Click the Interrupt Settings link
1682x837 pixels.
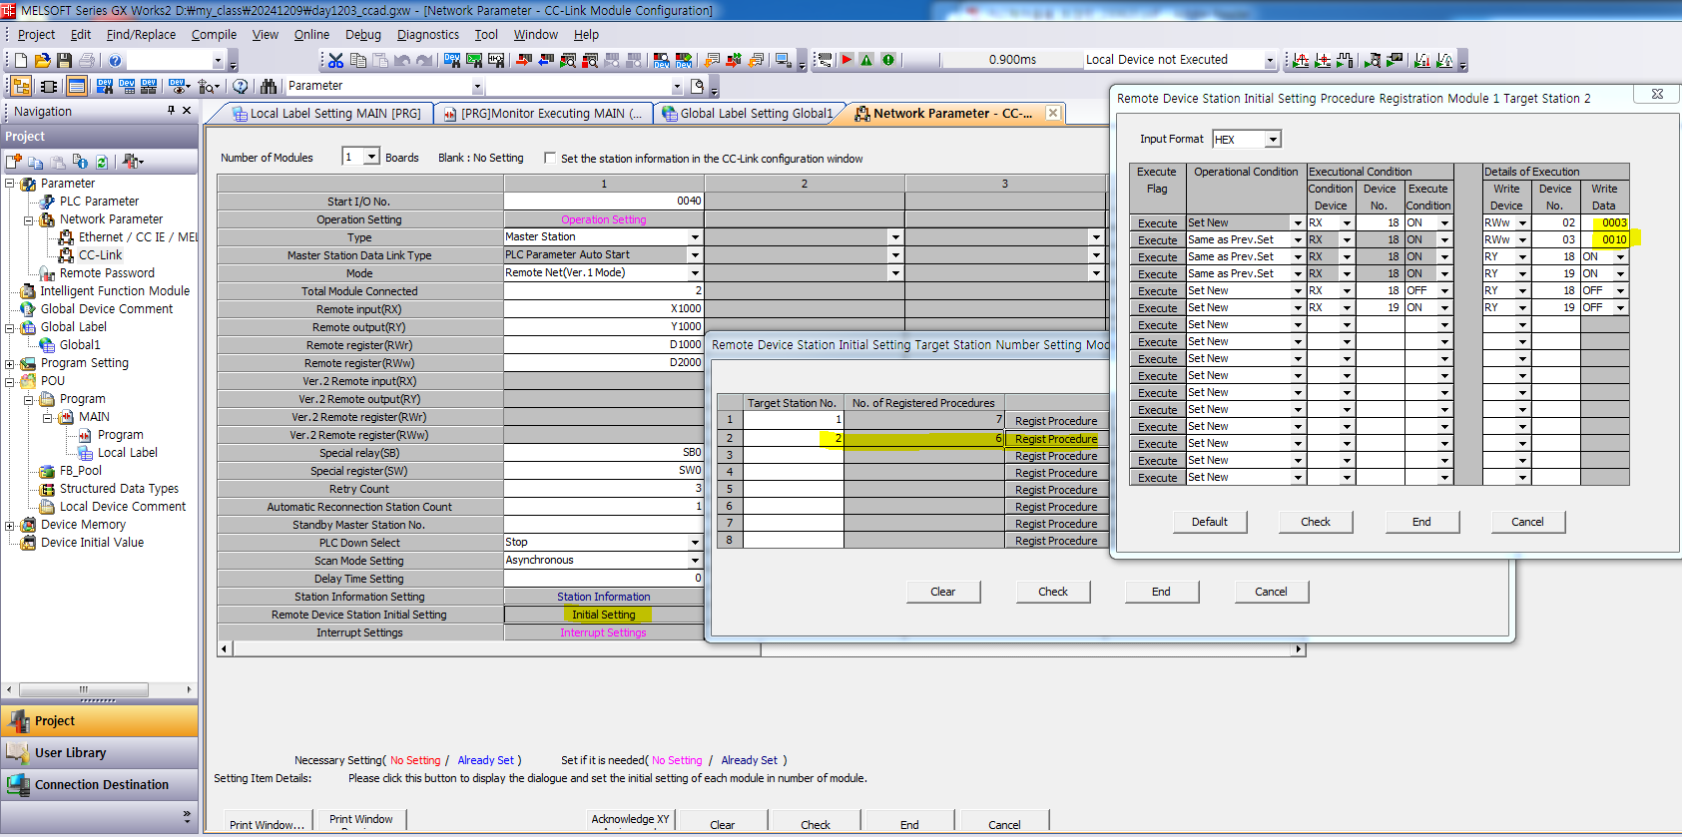tap(604, 632)
